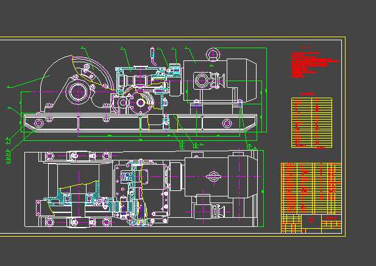376x266 pixels.
Task: Click the semicircular drum guard cover outline
Action: coord(77,84)
